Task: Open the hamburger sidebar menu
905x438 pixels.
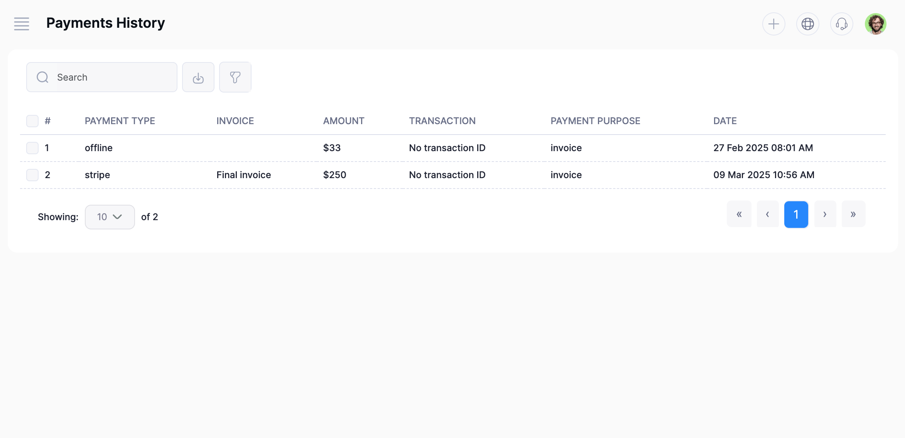Action: pos(22,24)
